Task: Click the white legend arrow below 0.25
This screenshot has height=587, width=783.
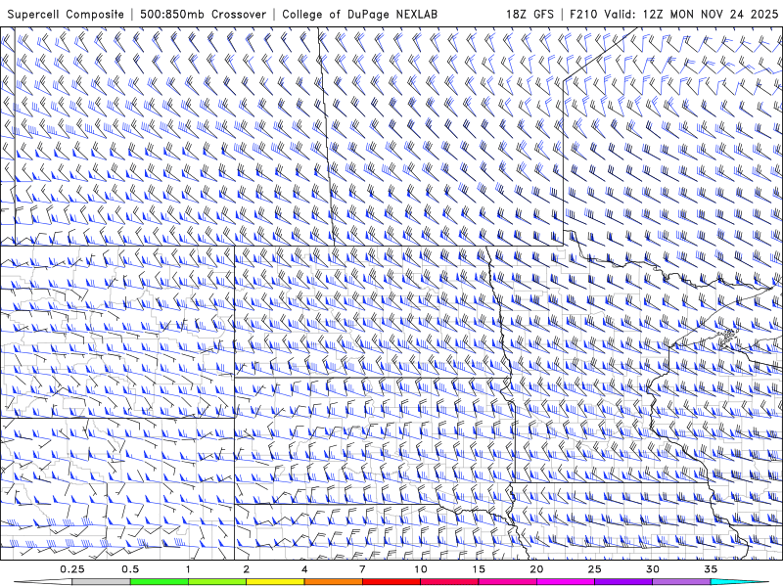Action: coord(43,582)
